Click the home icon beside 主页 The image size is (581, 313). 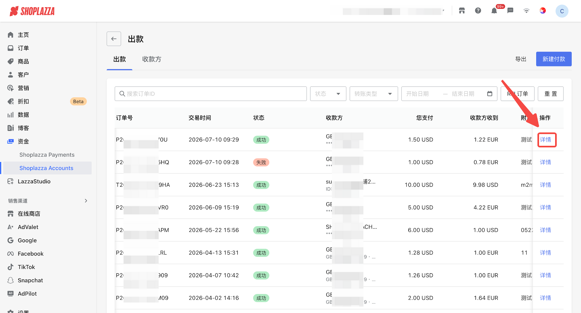coord(10,35)
